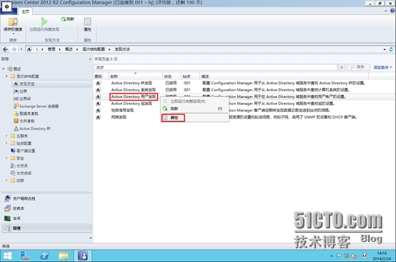The image size is (396, 262).
Task: Open 分发点 node icon
Action: 13,166
